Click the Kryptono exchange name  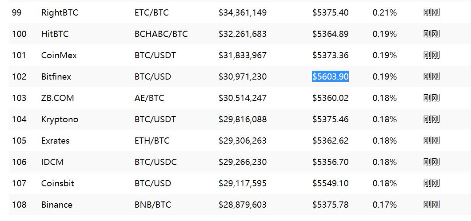[x=60, y=119]
